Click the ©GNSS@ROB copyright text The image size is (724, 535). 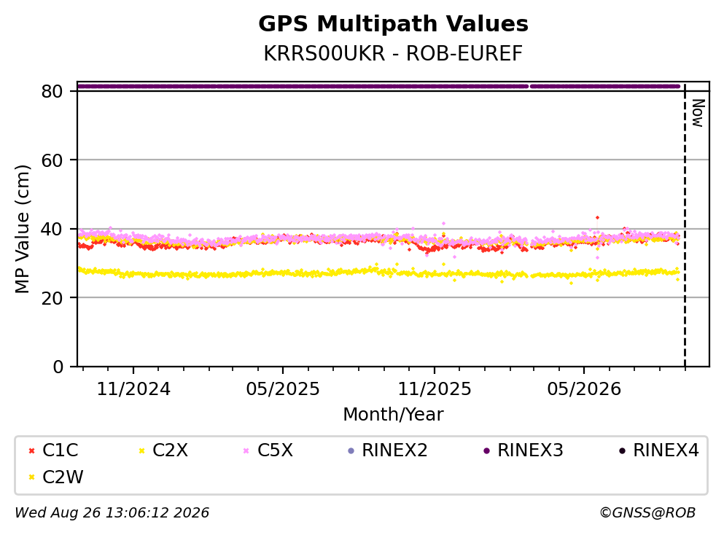(647, 512)
